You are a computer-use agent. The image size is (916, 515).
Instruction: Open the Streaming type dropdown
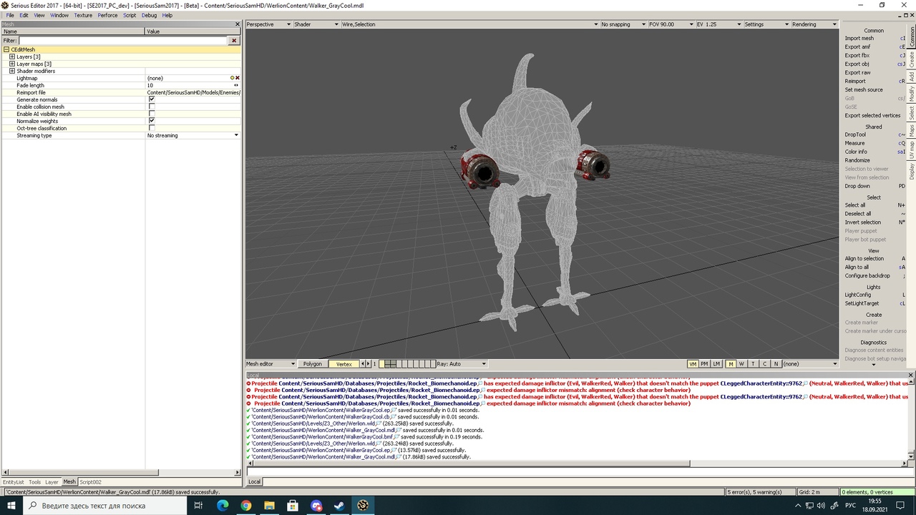tap(236, 135)
